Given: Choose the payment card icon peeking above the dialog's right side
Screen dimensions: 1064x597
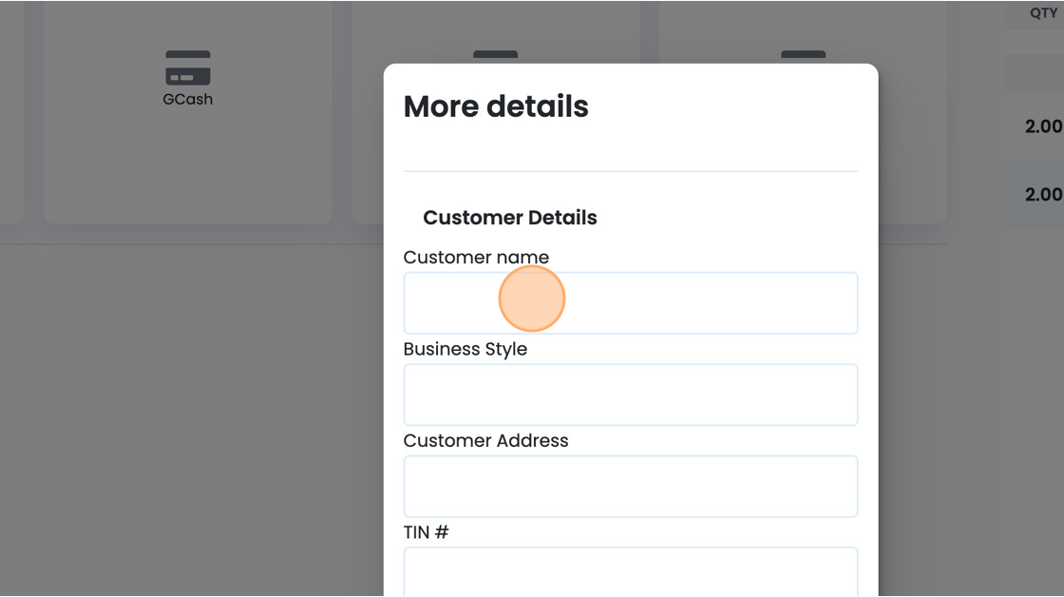Looking at the screenshot, I should (804, 56).
